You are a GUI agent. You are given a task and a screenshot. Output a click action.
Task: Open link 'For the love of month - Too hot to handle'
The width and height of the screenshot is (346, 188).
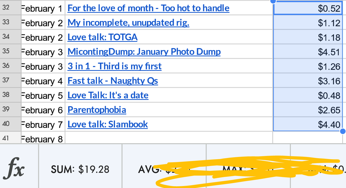[x=149, y=8]
